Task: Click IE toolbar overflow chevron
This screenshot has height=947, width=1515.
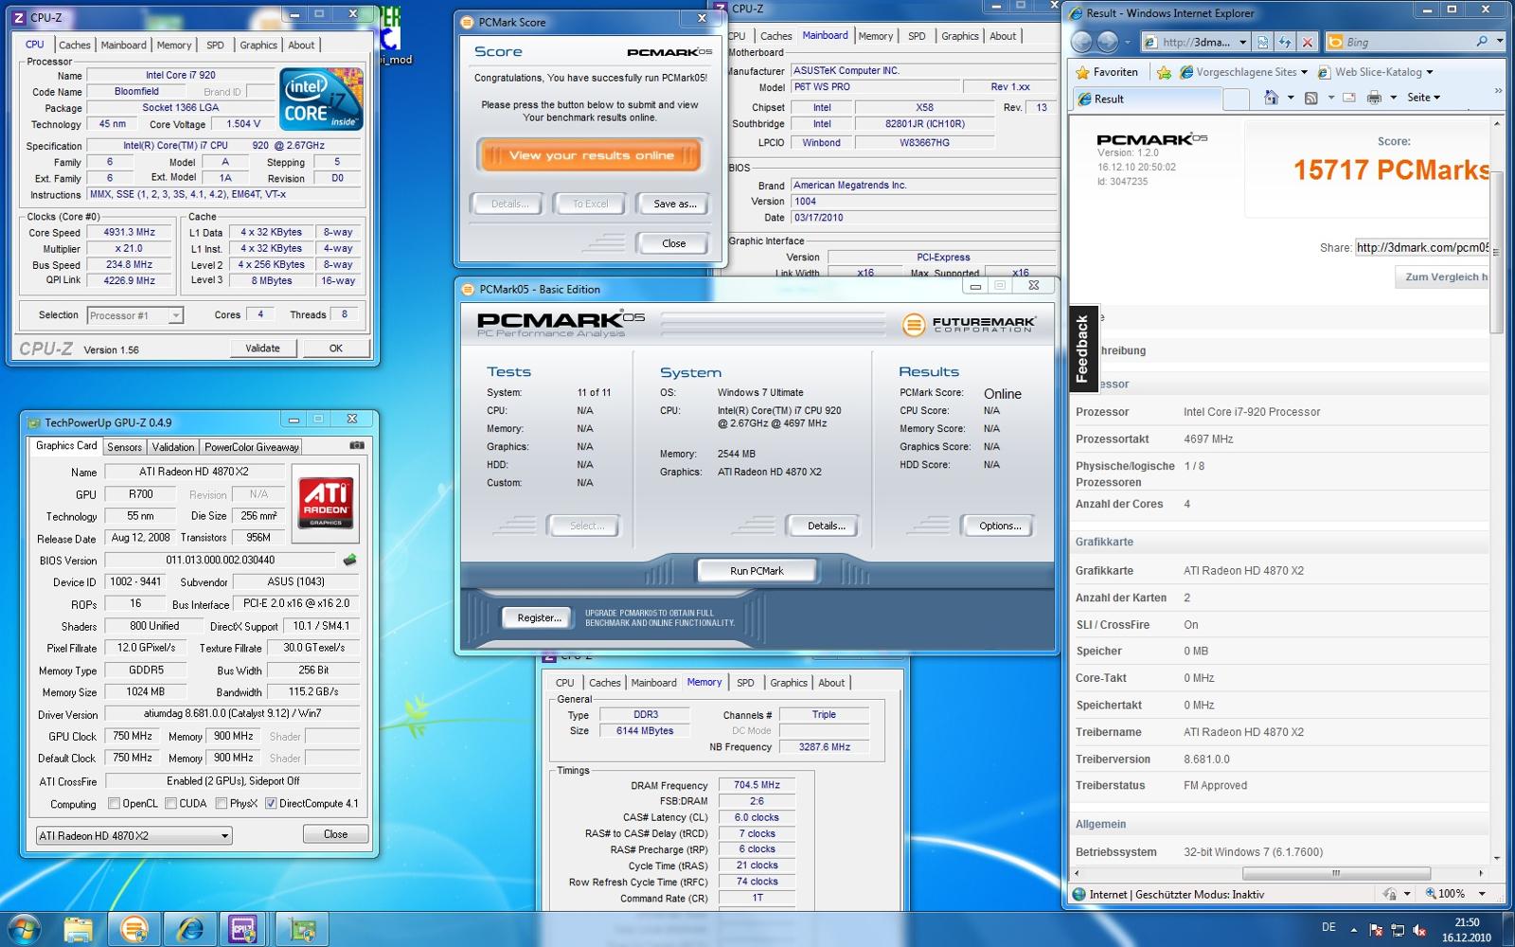Action: pyautogui.click(x=1498, y=91)
